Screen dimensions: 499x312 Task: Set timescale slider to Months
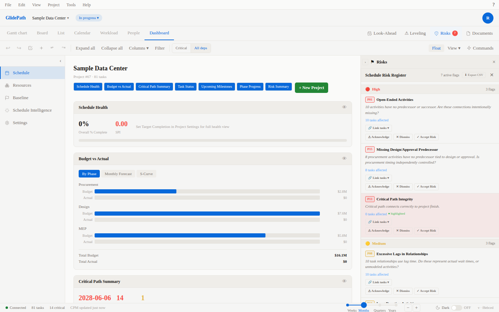coord(364,305)
